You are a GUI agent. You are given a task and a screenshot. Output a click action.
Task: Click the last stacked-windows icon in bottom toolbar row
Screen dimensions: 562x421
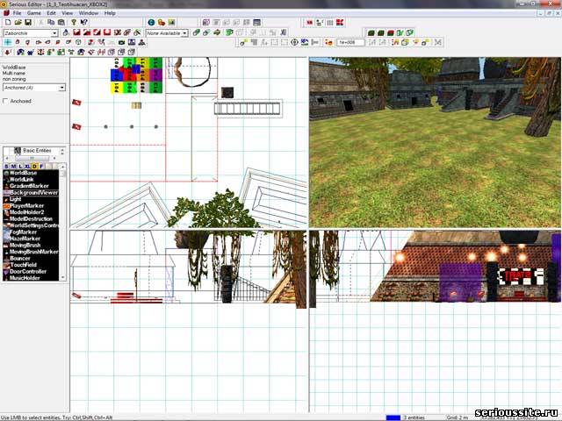pyautogui.click(x=132, y=53)
